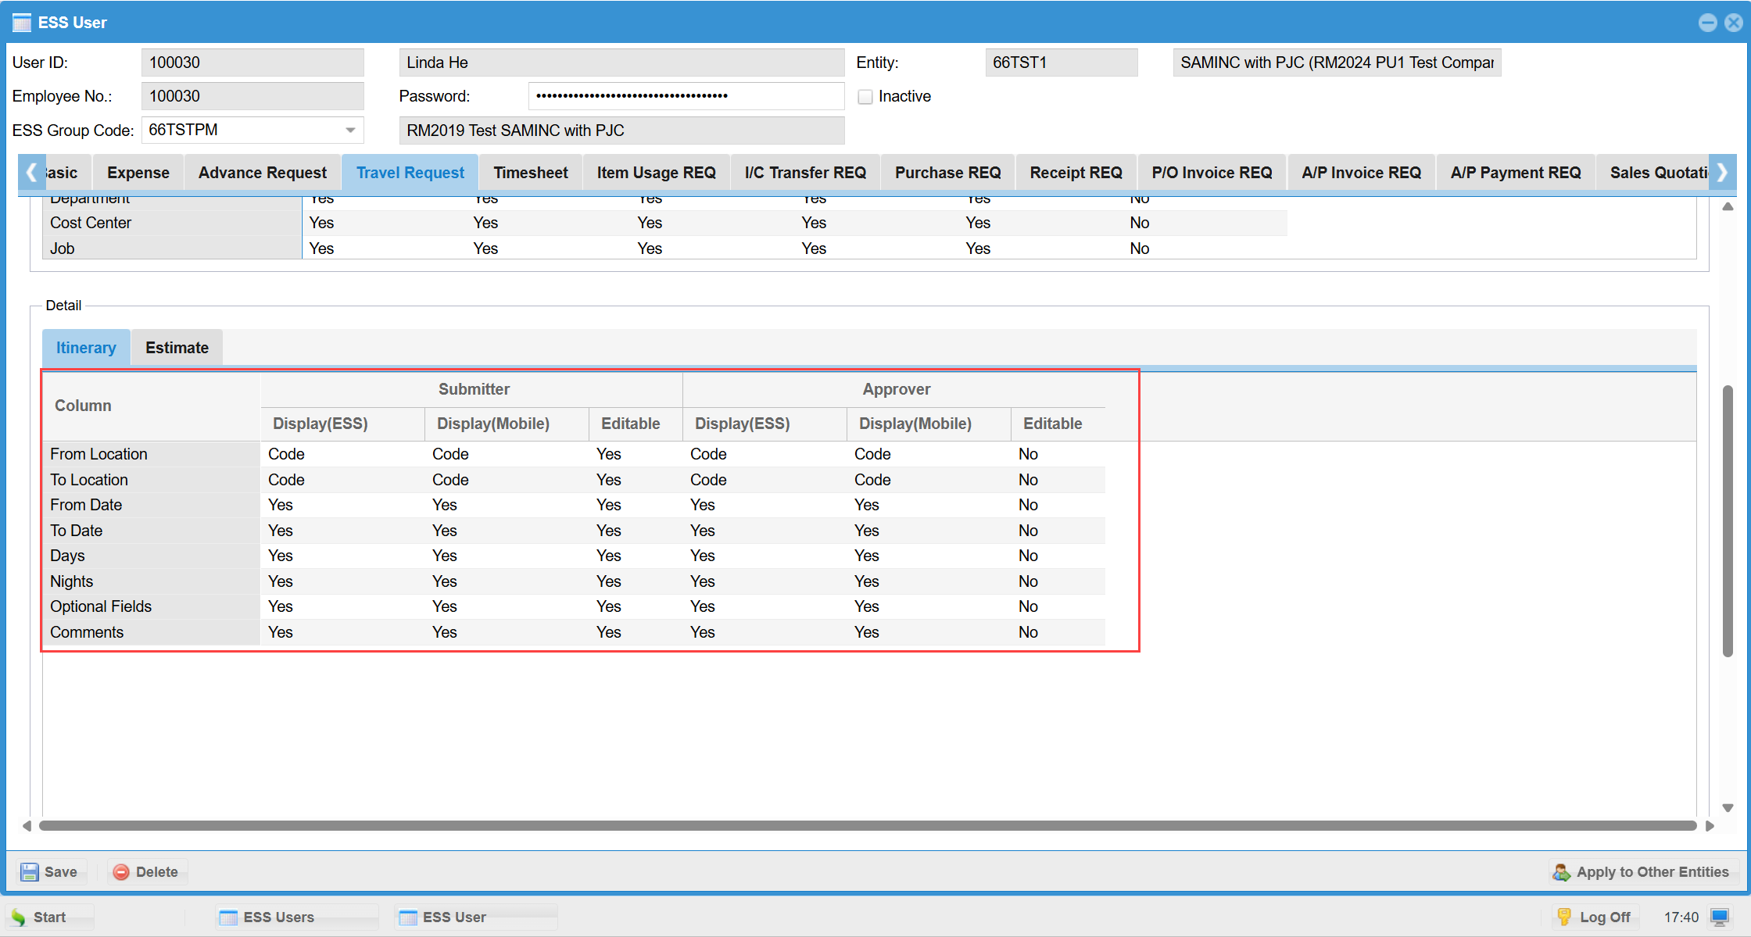1751x937 pixels.
Task: Open the Timesheet tab
Action: pyautogui.click(x=531, y=173)
